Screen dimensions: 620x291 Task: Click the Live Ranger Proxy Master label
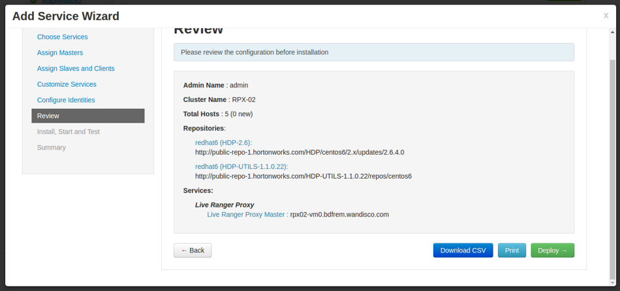tap(247, 214)
